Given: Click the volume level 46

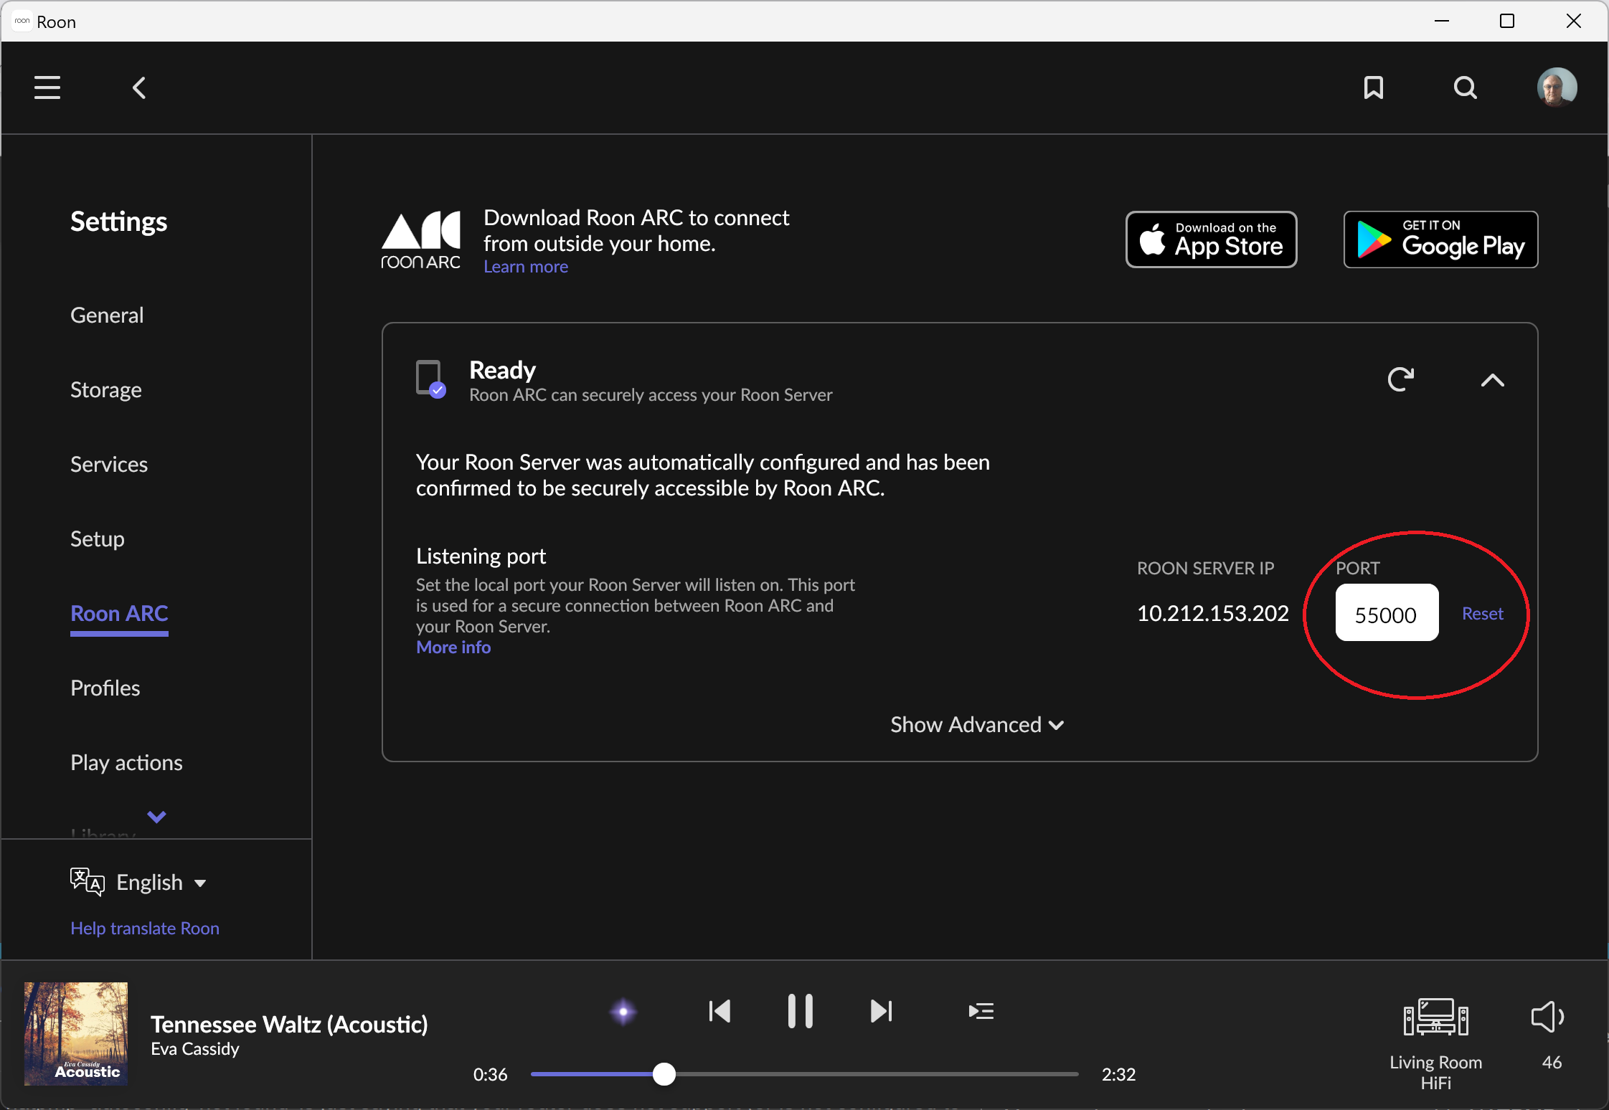Looking at the screenshot, I should click(x=1552, y=1062).
